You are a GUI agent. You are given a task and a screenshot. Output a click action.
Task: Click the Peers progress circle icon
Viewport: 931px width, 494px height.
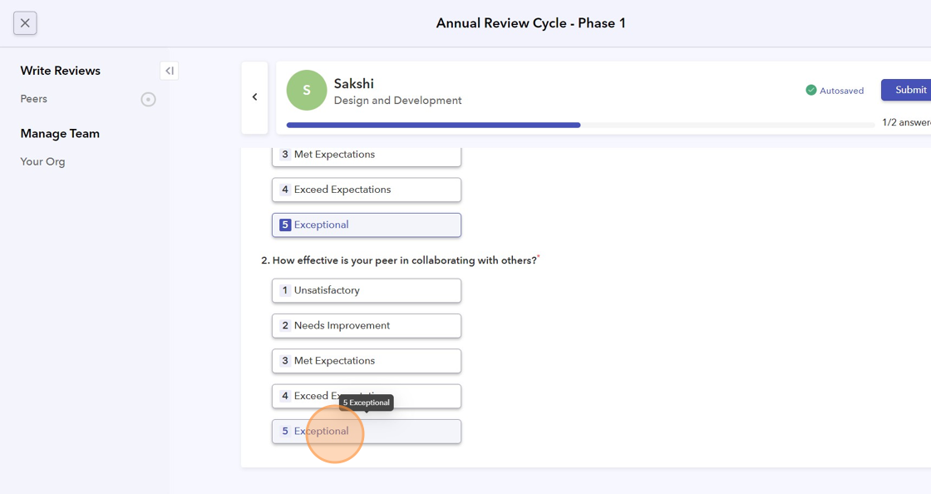click(x=148, y=100)
